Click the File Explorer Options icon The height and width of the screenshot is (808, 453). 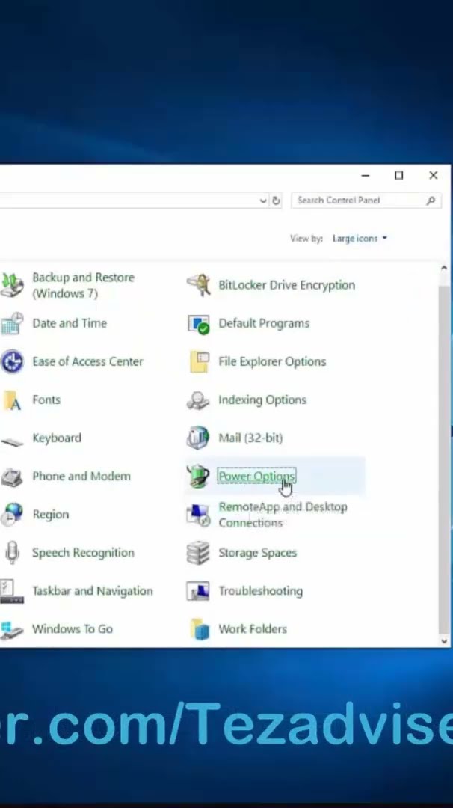200,361
